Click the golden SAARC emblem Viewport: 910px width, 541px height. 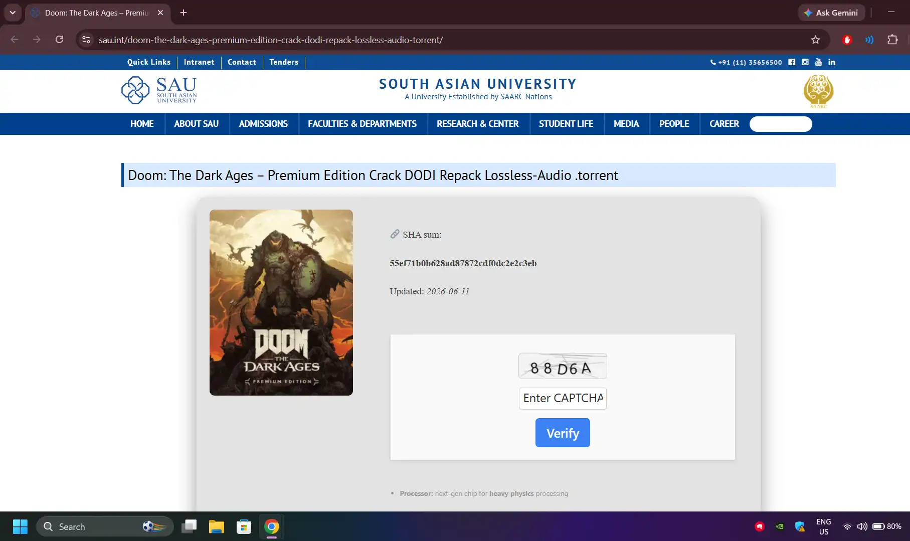818,91
